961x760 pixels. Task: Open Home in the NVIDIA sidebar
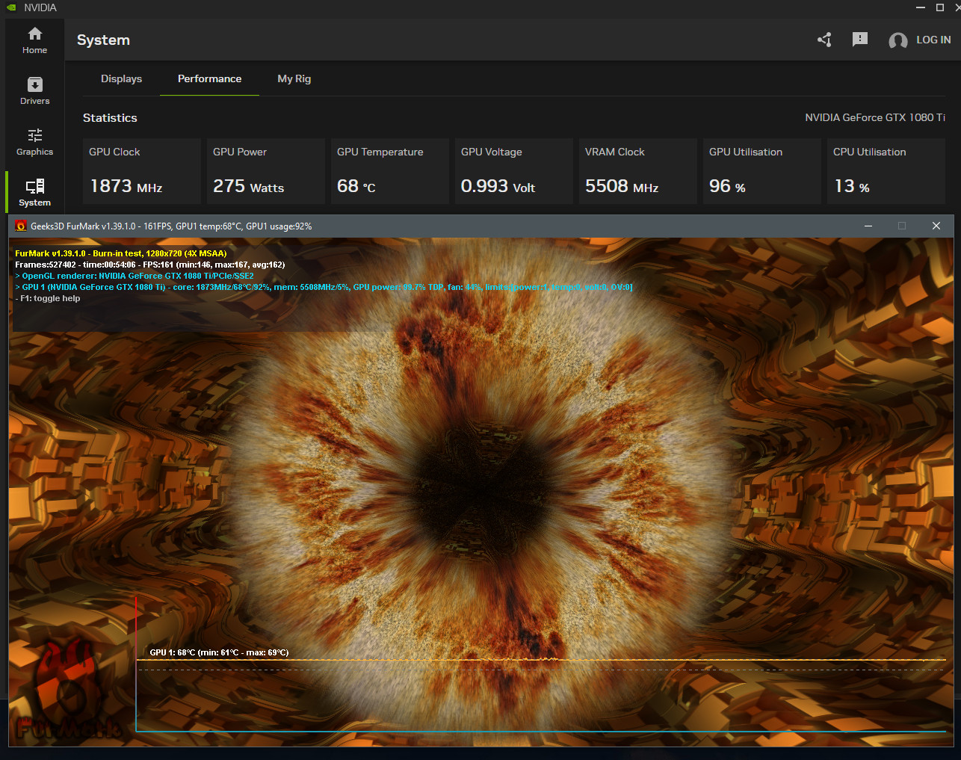(x=34, y=40)
